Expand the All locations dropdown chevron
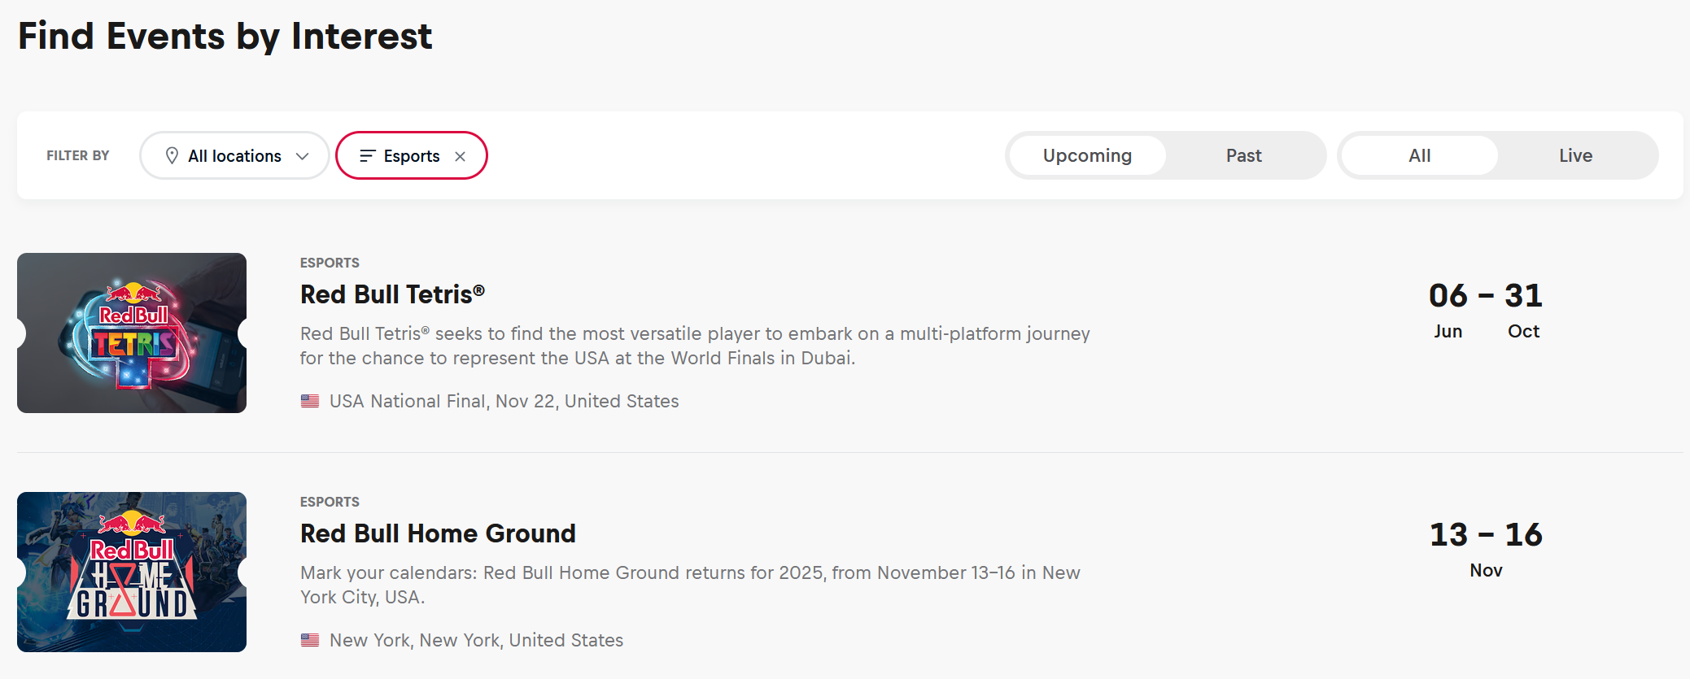 coord(303,156)
